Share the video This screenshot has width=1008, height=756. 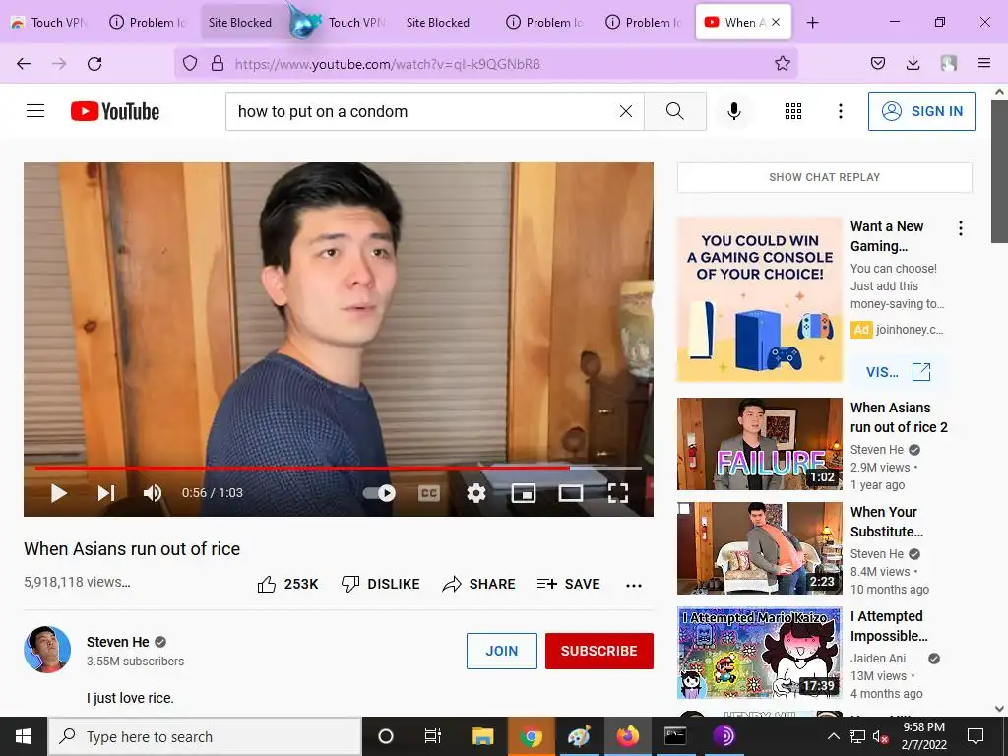click(x=478, y=584)
